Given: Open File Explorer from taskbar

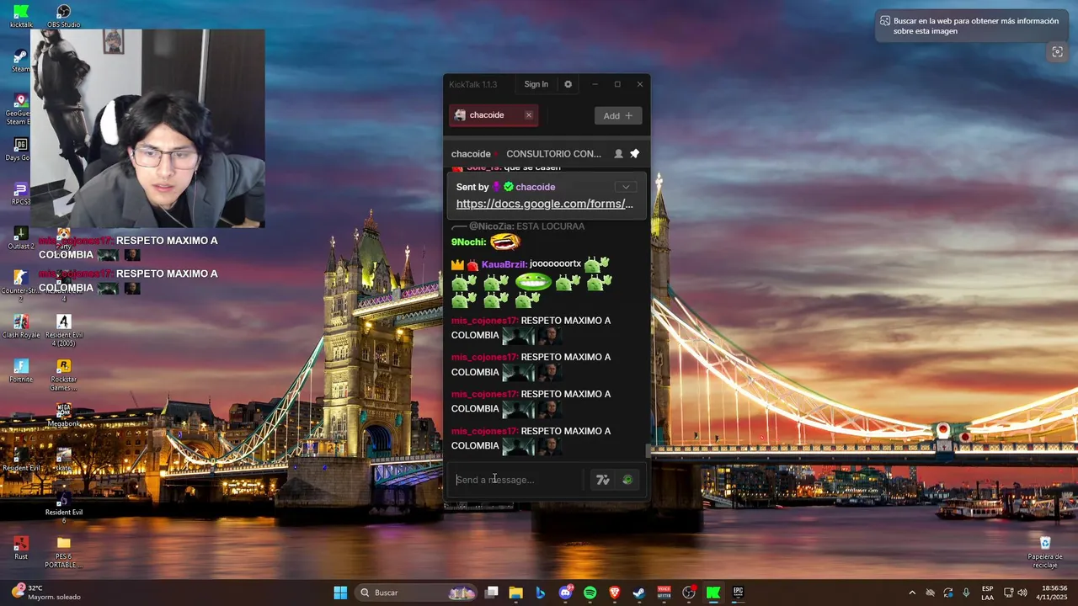Looking at the screenshot, I should [515, 593].
